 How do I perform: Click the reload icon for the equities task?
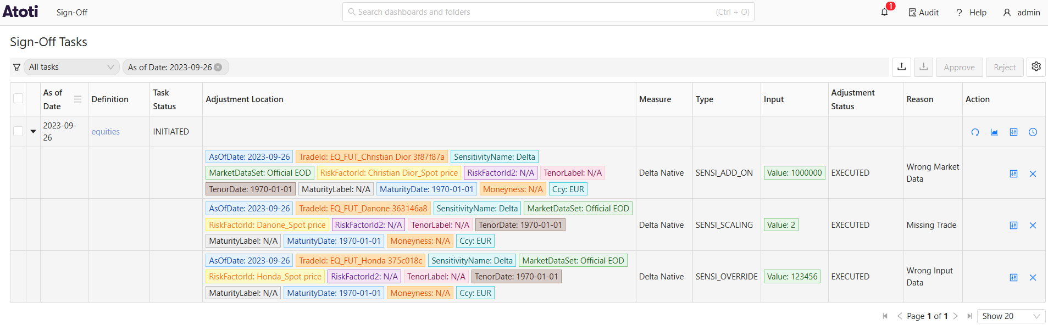975,132
